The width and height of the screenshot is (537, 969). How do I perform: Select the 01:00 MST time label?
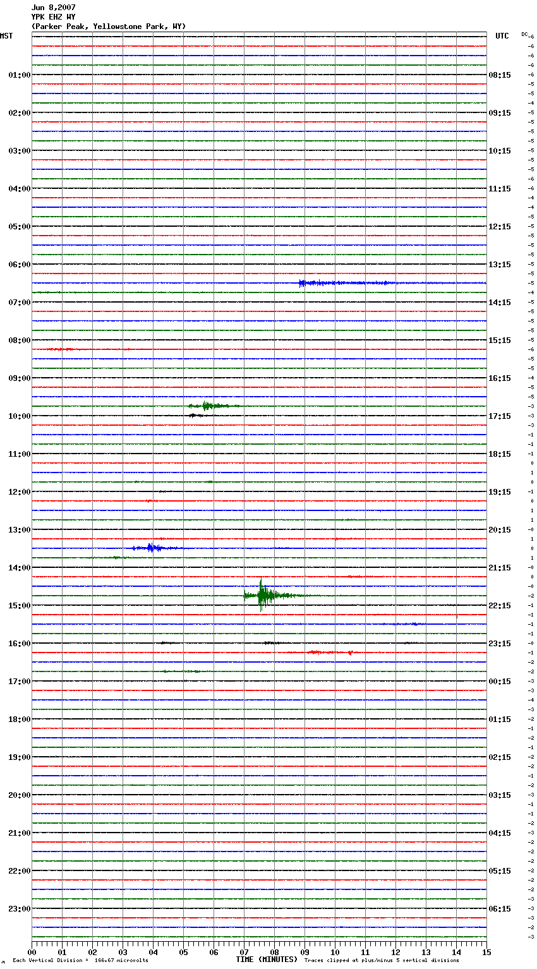pos(20,75)
